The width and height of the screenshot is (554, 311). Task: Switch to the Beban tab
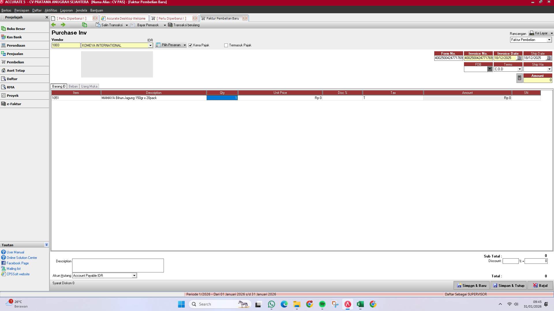click(73, 86)
